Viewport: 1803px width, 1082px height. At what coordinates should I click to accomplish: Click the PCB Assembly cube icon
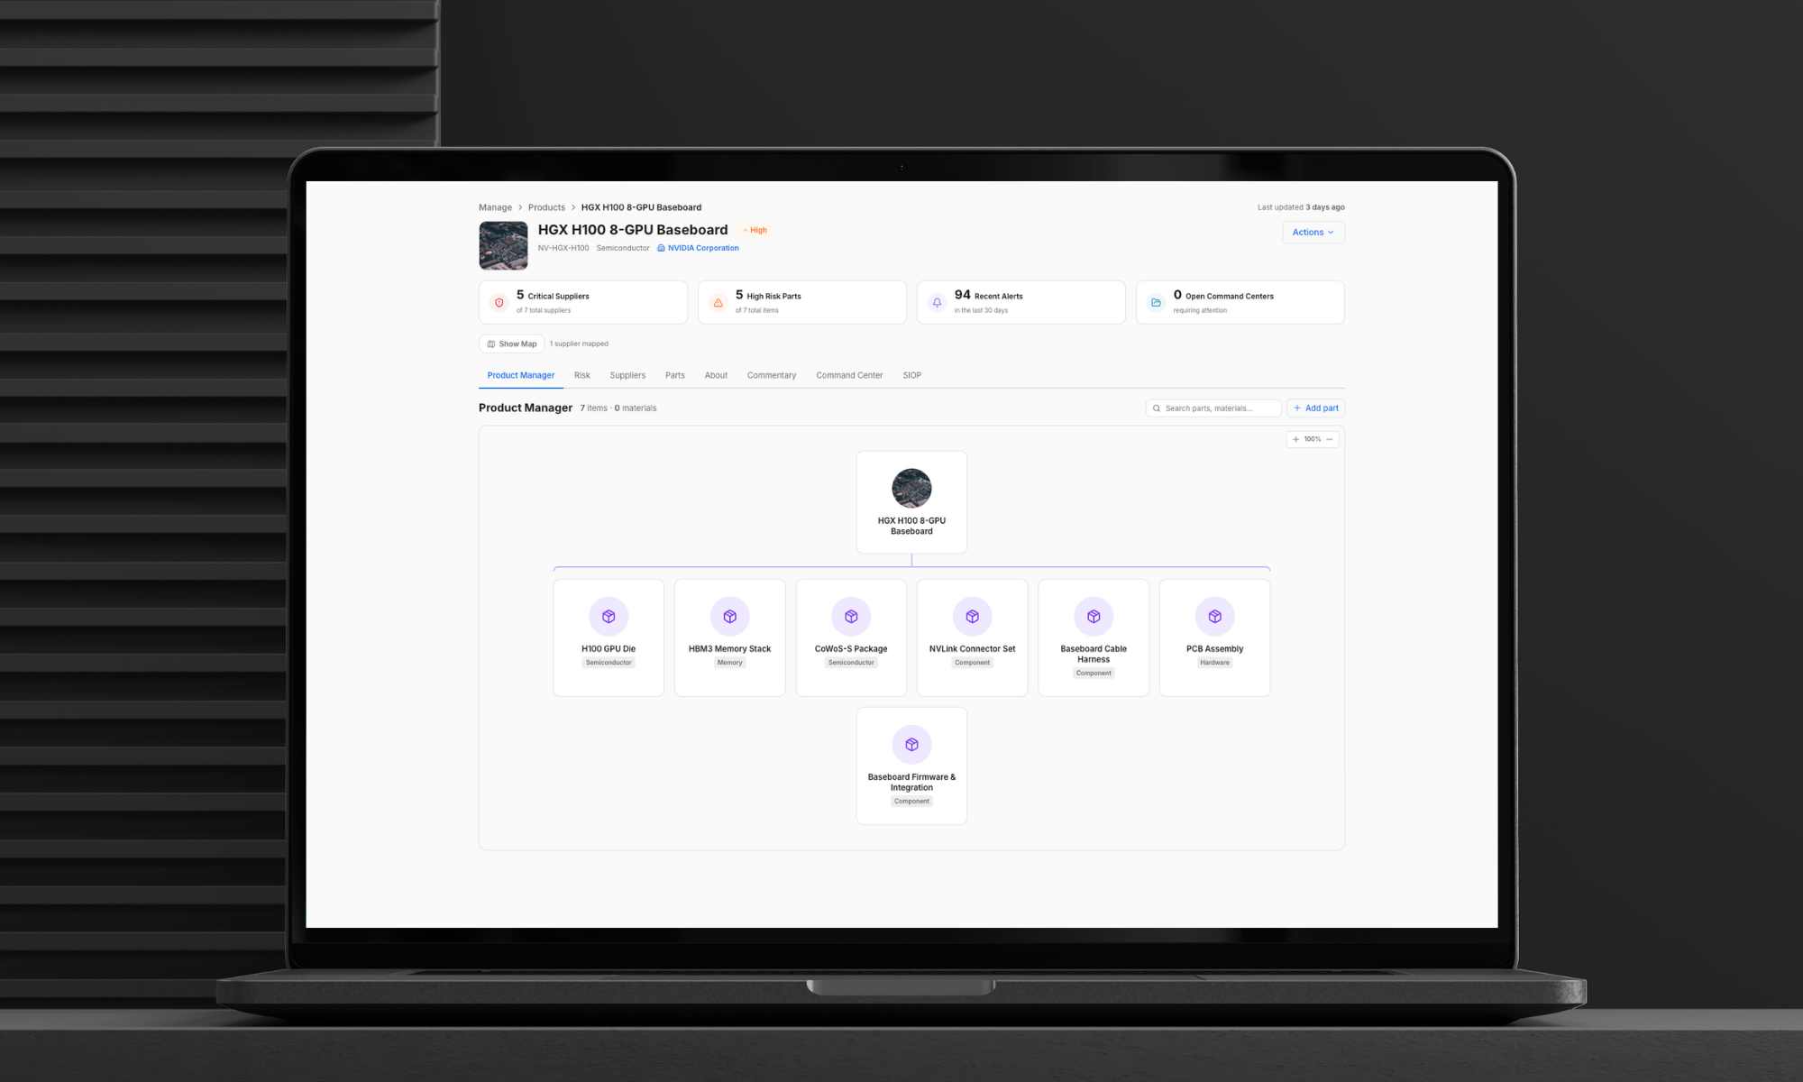[1215, 617]
